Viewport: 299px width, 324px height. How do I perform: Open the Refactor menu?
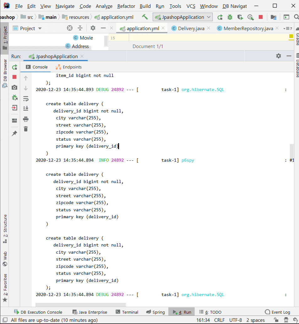tap(126, 6)
